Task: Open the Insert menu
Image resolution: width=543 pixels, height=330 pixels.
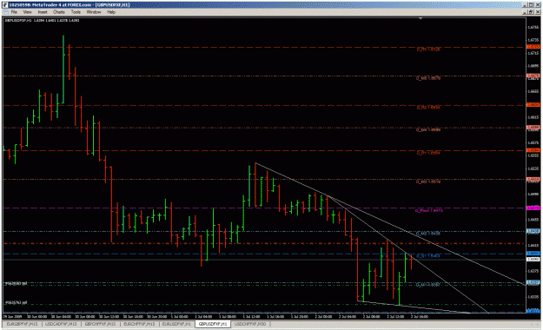Action: pos(43,12)
